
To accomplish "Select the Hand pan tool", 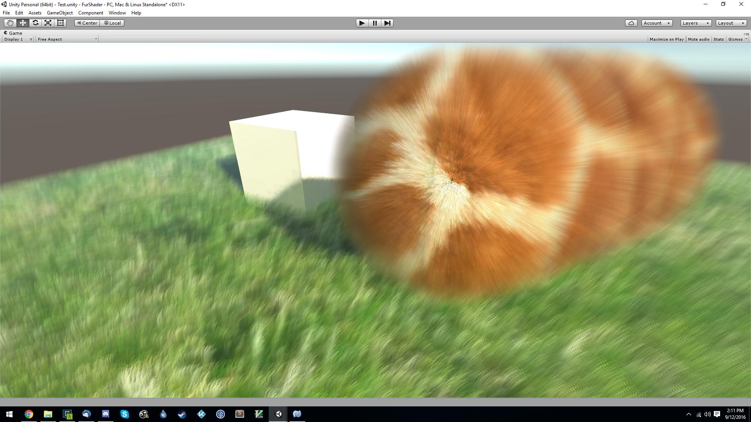I will coord(10,23).
